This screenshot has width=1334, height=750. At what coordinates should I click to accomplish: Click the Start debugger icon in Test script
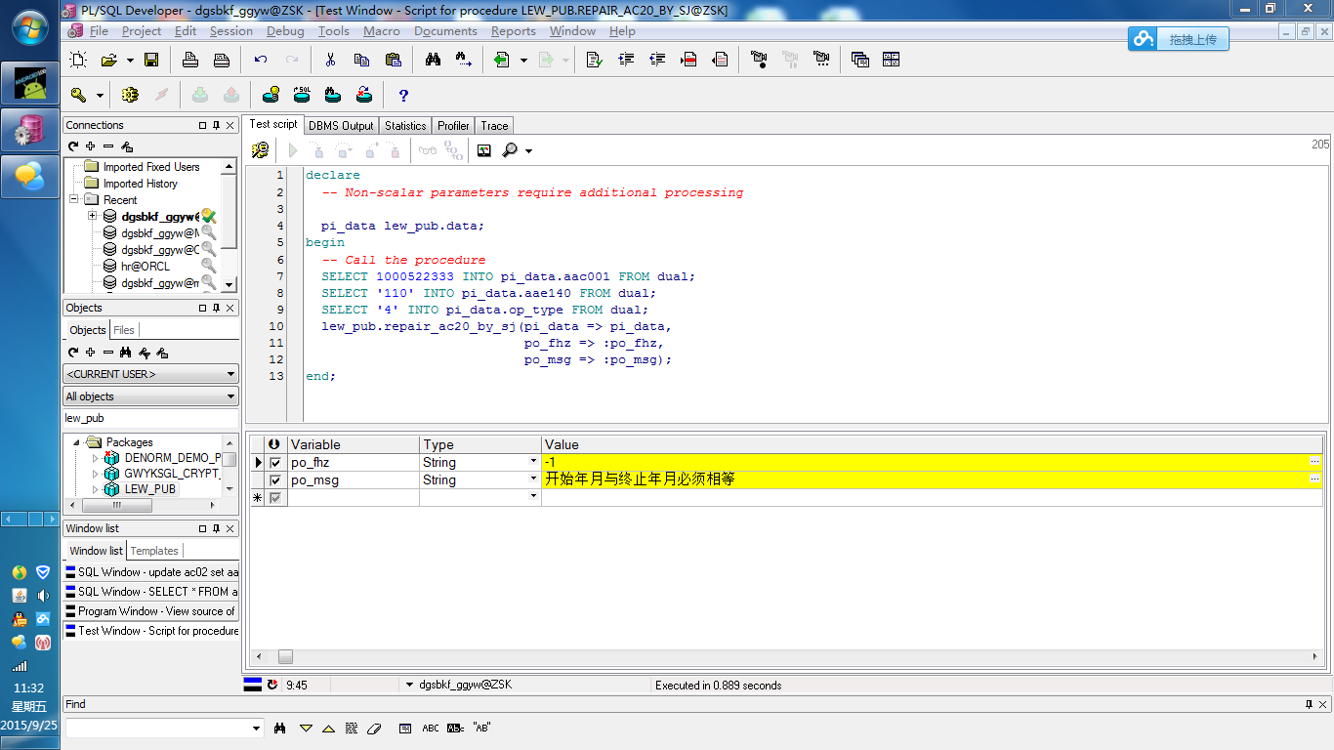coord(260,150)
